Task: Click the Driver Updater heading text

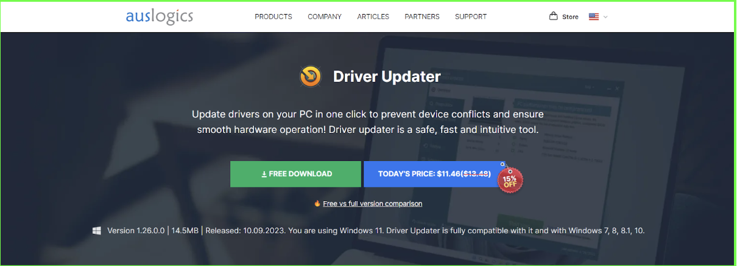Action: point(387,77)
